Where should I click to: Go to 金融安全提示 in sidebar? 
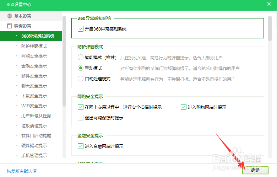34,66
